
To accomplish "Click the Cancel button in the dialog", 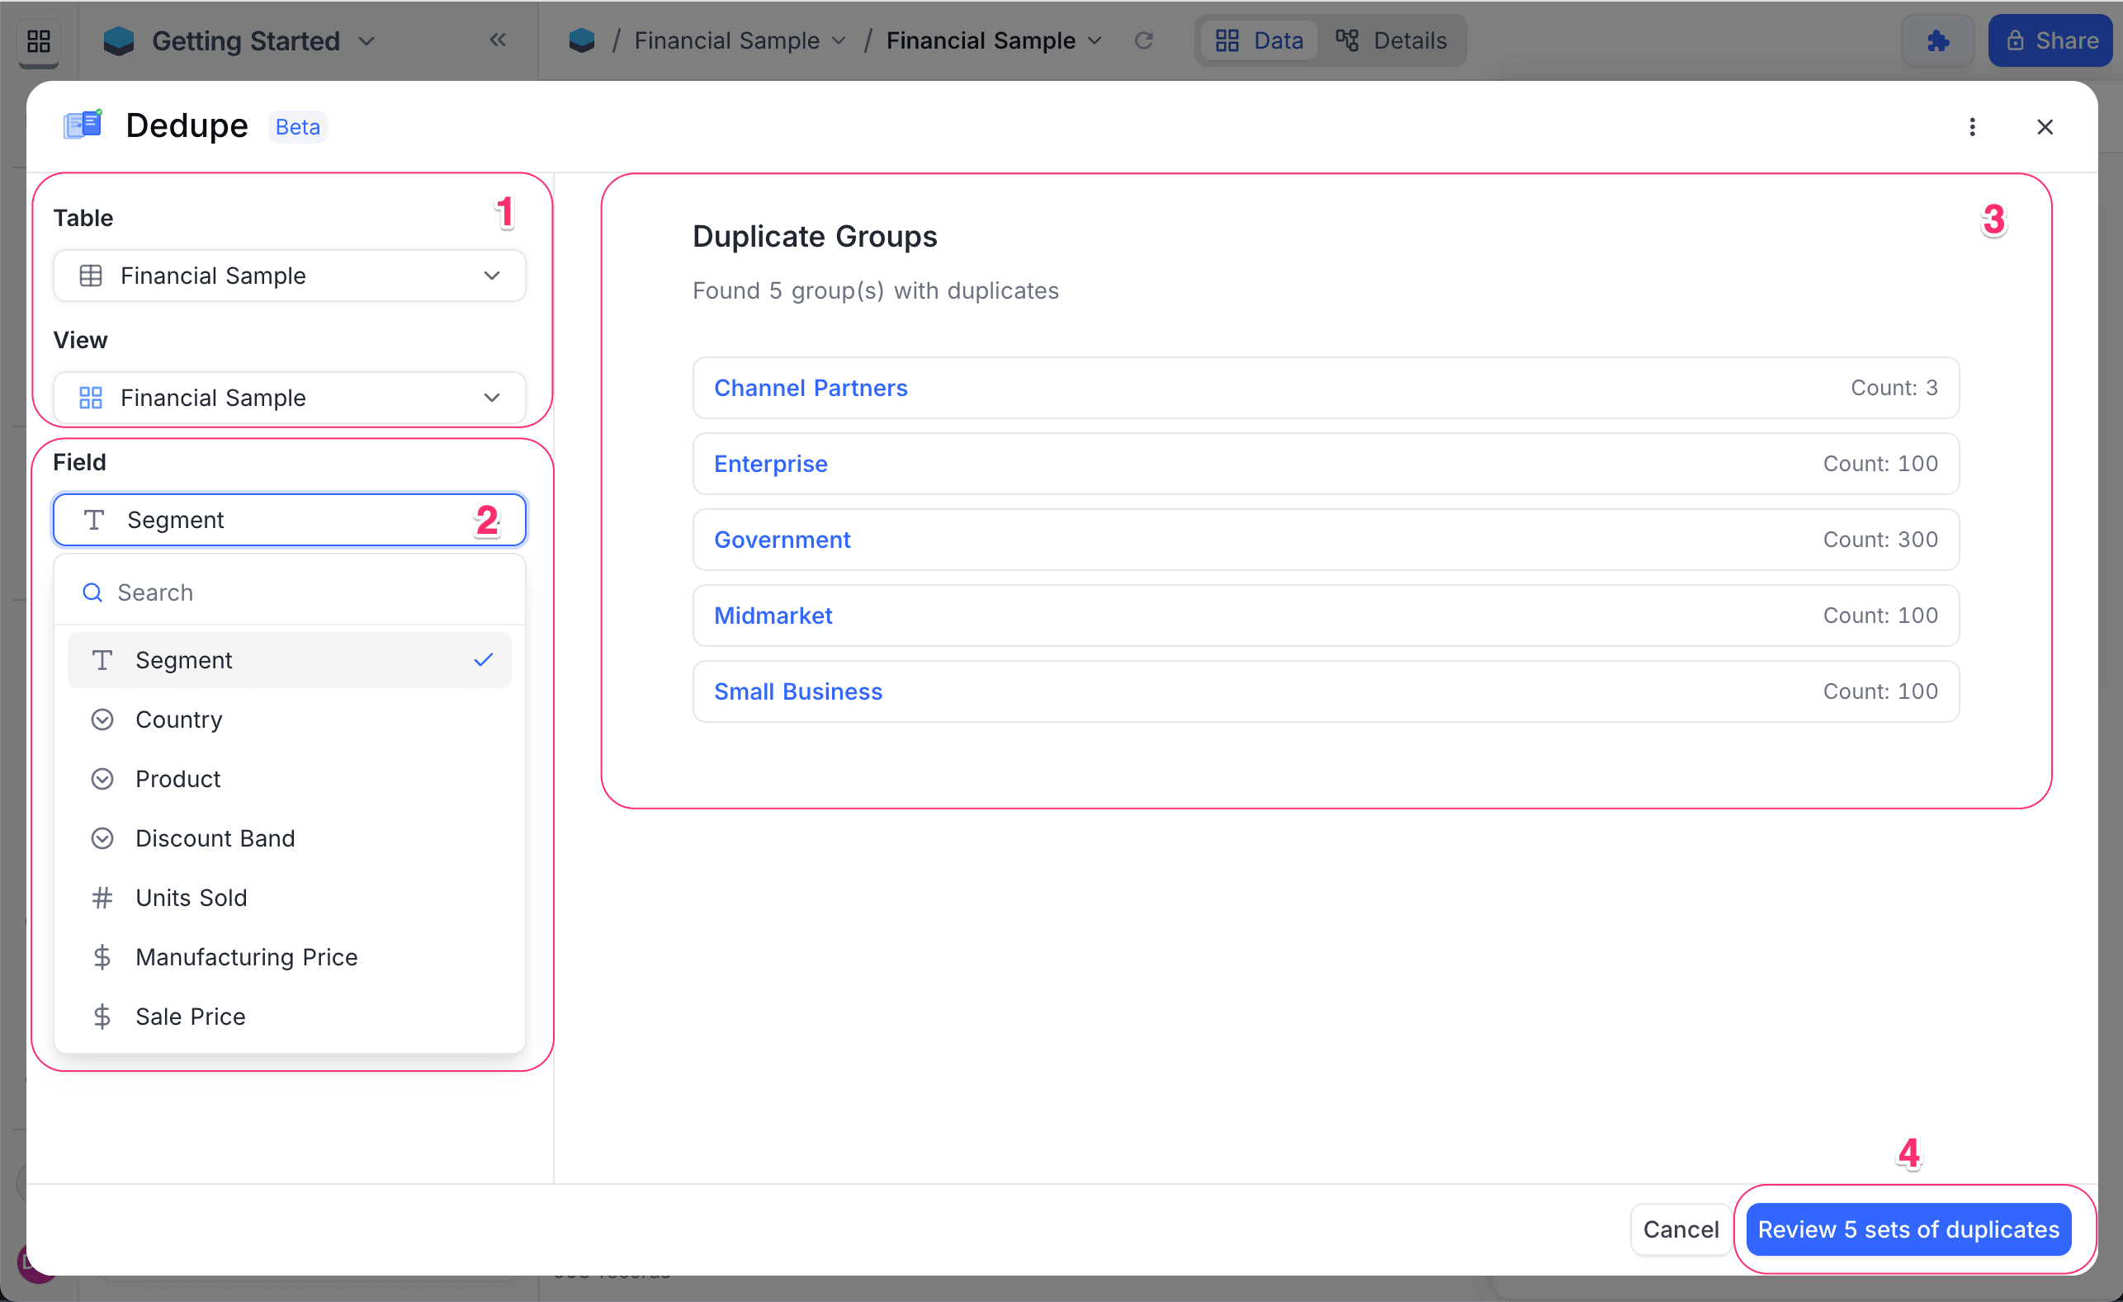I will click(x=1679, y=1229).
